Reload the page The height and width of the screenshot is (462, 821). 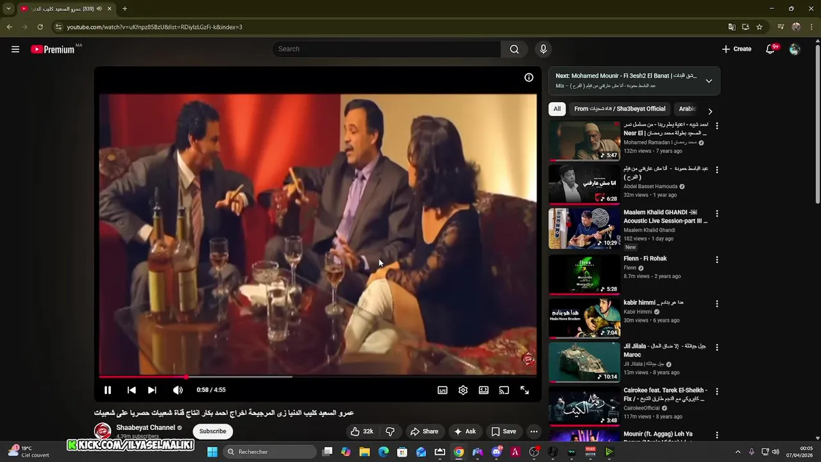coord(40,27)
